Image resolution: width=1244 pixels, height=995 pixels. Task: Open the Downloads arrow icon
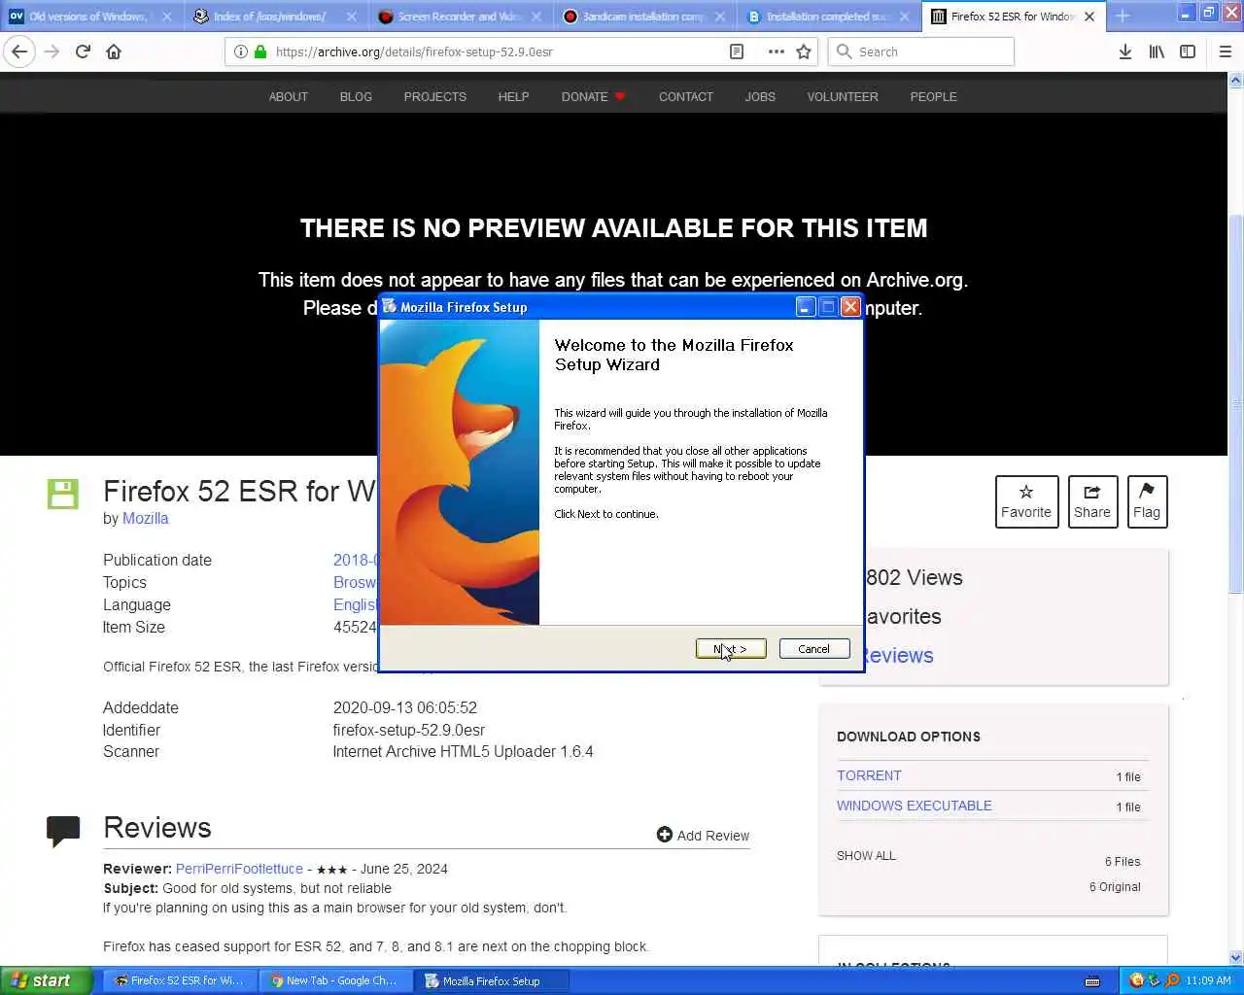[x=1125, y=51]
